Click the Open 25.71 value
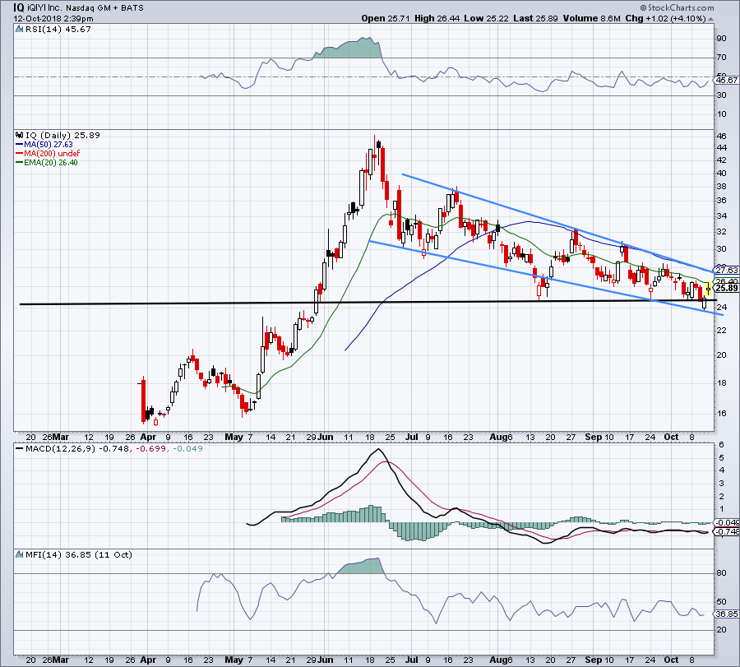The width and height of the screenshot is (740, 667). (386, 18)
